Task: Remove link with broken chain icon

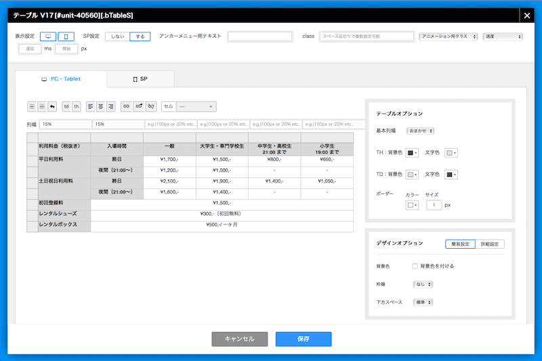Action: click(x=151, y=107)
